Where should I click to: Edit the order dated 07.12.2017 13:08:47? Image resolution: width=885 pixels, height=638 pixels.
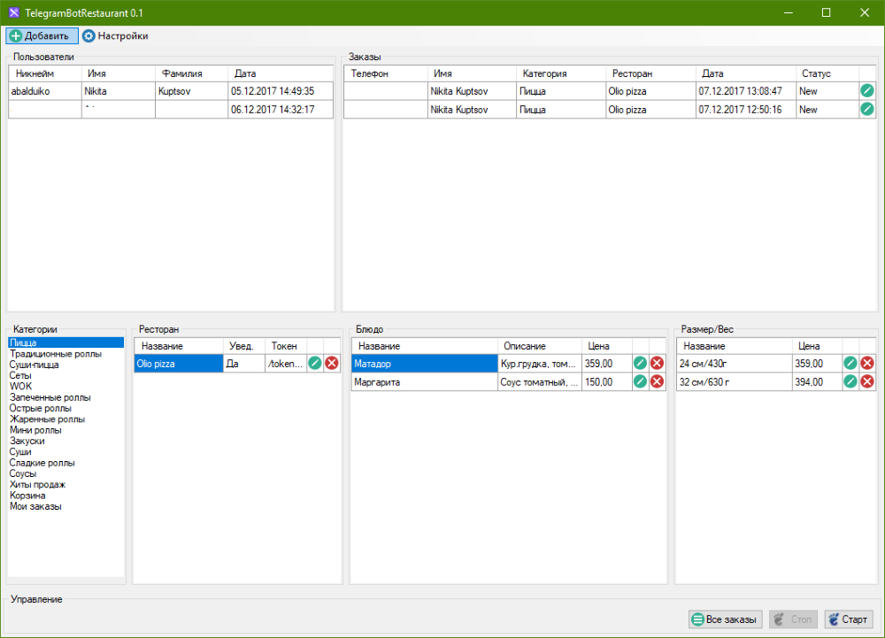(x=867, y=90)
